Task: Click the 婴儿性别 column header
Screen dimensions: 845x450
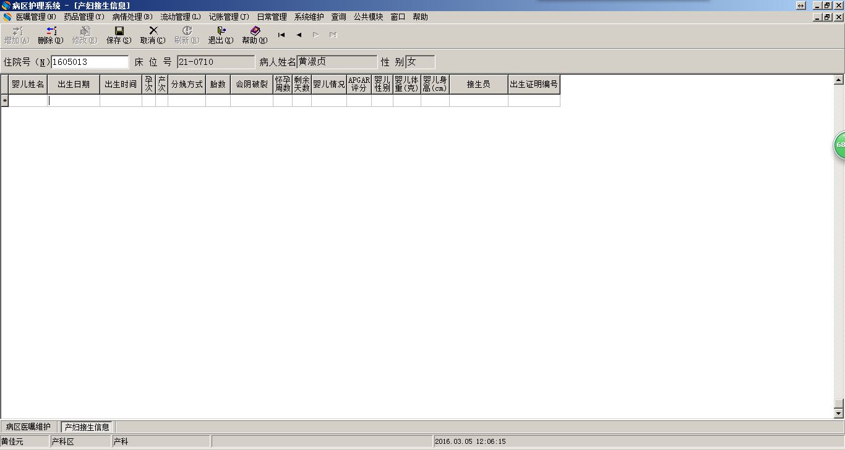Action: point(382,85)
